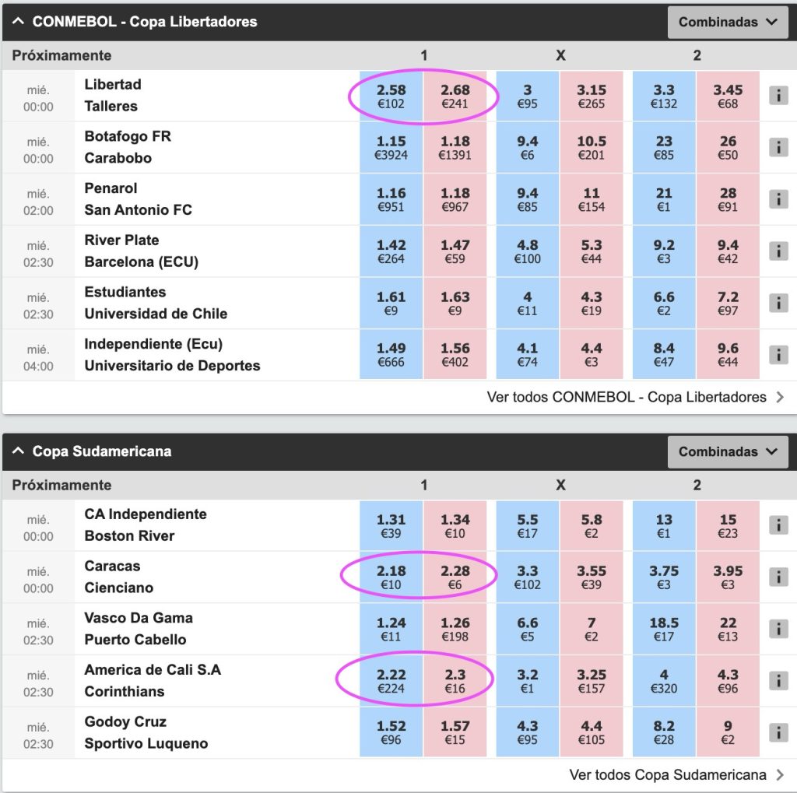Select the 2.58 odds for Libertad

[391, 95]
